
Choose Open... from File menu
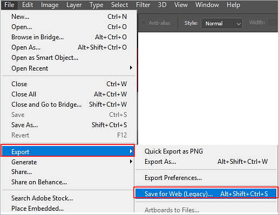[x=69, y=27]
